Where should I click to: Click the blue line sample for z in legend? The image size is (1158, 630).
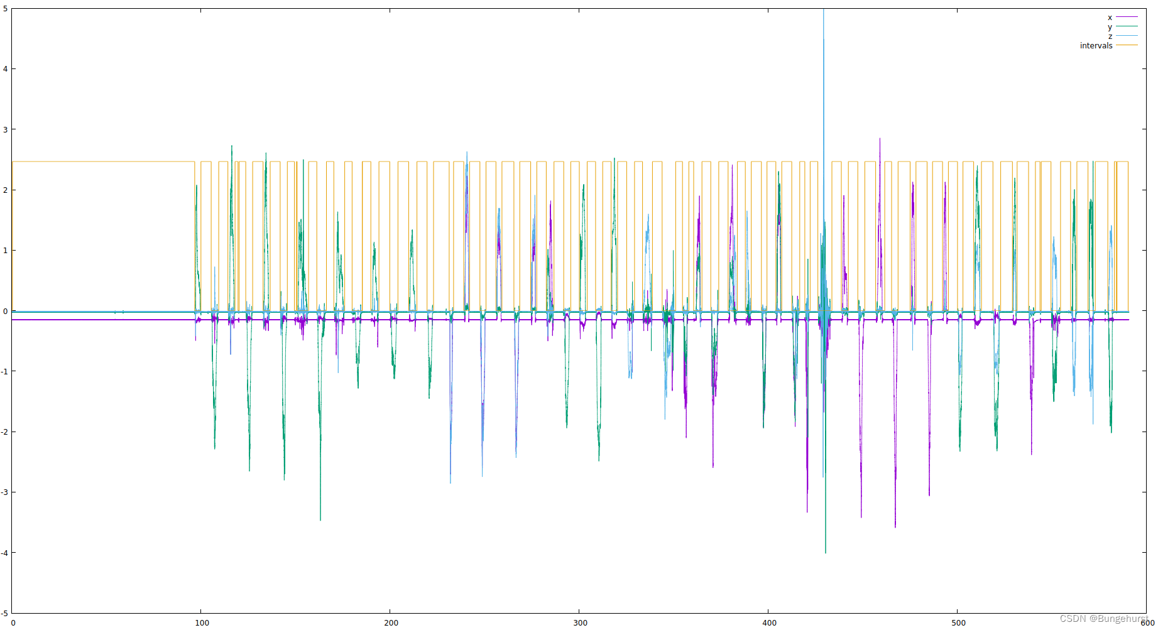pos(1127,36)
